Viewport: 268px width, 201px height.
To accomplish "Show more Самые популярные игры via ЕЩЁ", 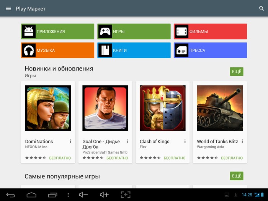I will [237, 176].
